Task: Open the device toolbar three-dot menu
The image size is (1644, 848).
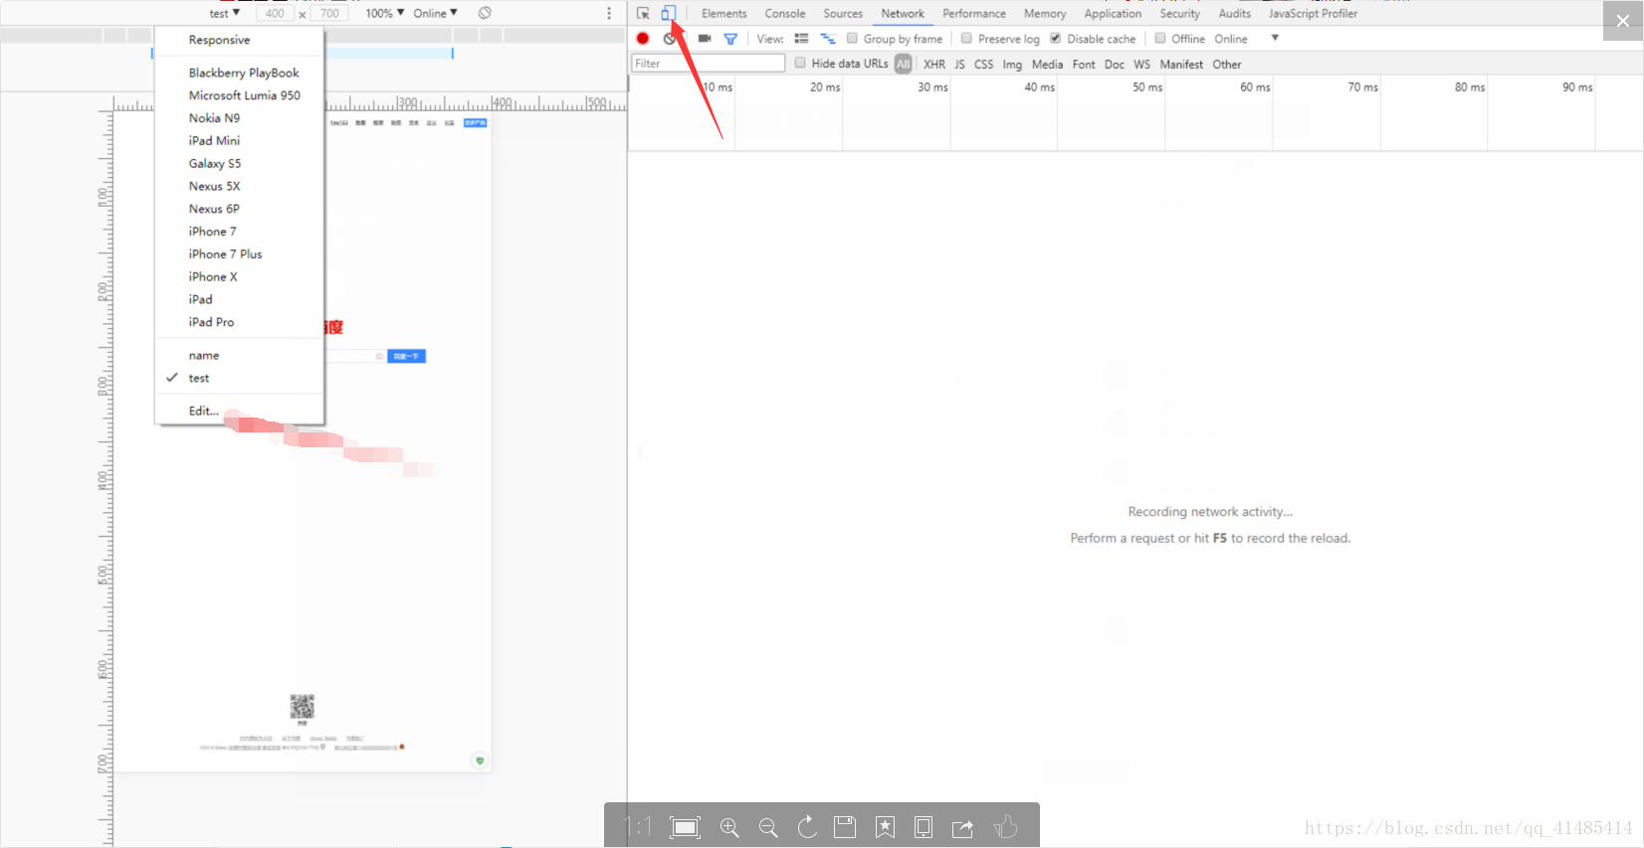Action: (609, 13)
